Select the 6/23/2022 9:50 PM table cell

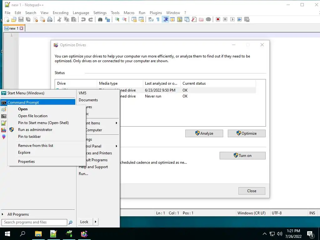(x=160, y=90)
